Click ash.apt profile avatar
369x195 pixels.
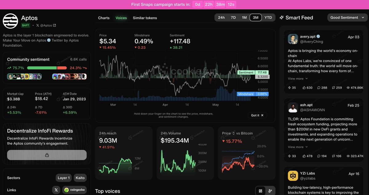click(x=293, y=107)
